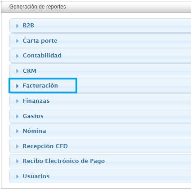The image size is (191, 189).
Task: Click the dark arrow beside Facturación
Action: [18, 86]
